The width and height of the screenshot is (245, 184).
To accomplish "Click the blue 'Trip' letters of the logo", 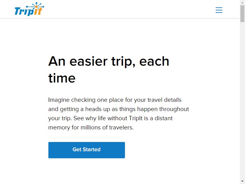I will click(24, 11).
